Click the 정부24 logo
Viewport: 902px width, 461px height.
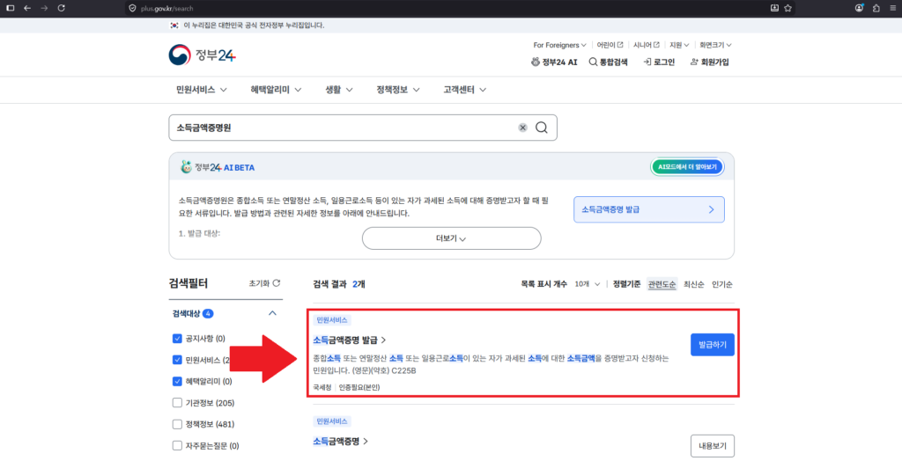tap(202, 55)
